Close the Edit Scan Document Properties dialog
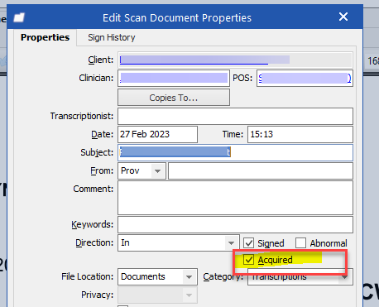The height and width of the screenshot is (307, 379). (x=343, y=17)
